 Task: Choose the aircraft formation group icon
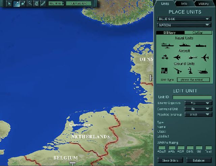[x=165, y=57]
